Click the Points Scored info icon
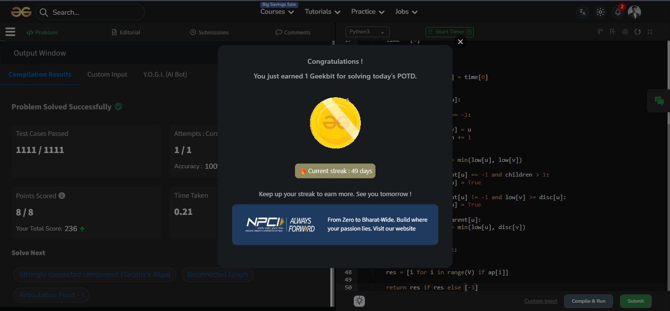Screen dimensions: 670x311 tap(62, 196)
